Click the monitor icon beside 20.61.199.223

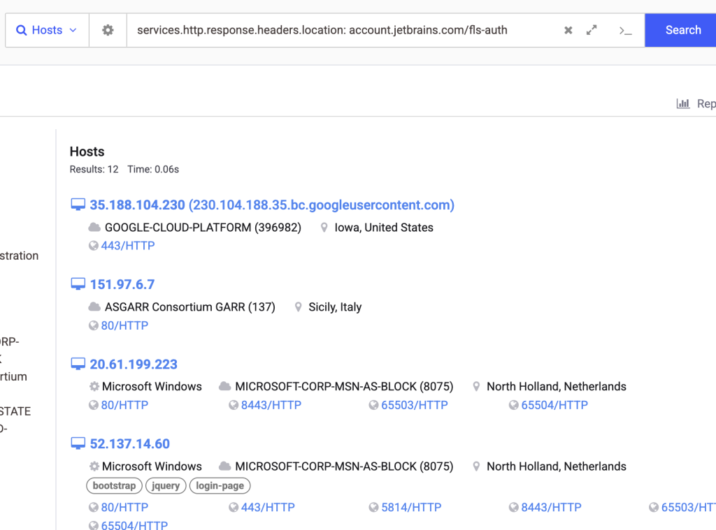pyautogui.click(x=78, y=364)
